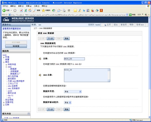
Task: Click 取消 button below 数据库驱动程序 row
Action: coord(67,110)
